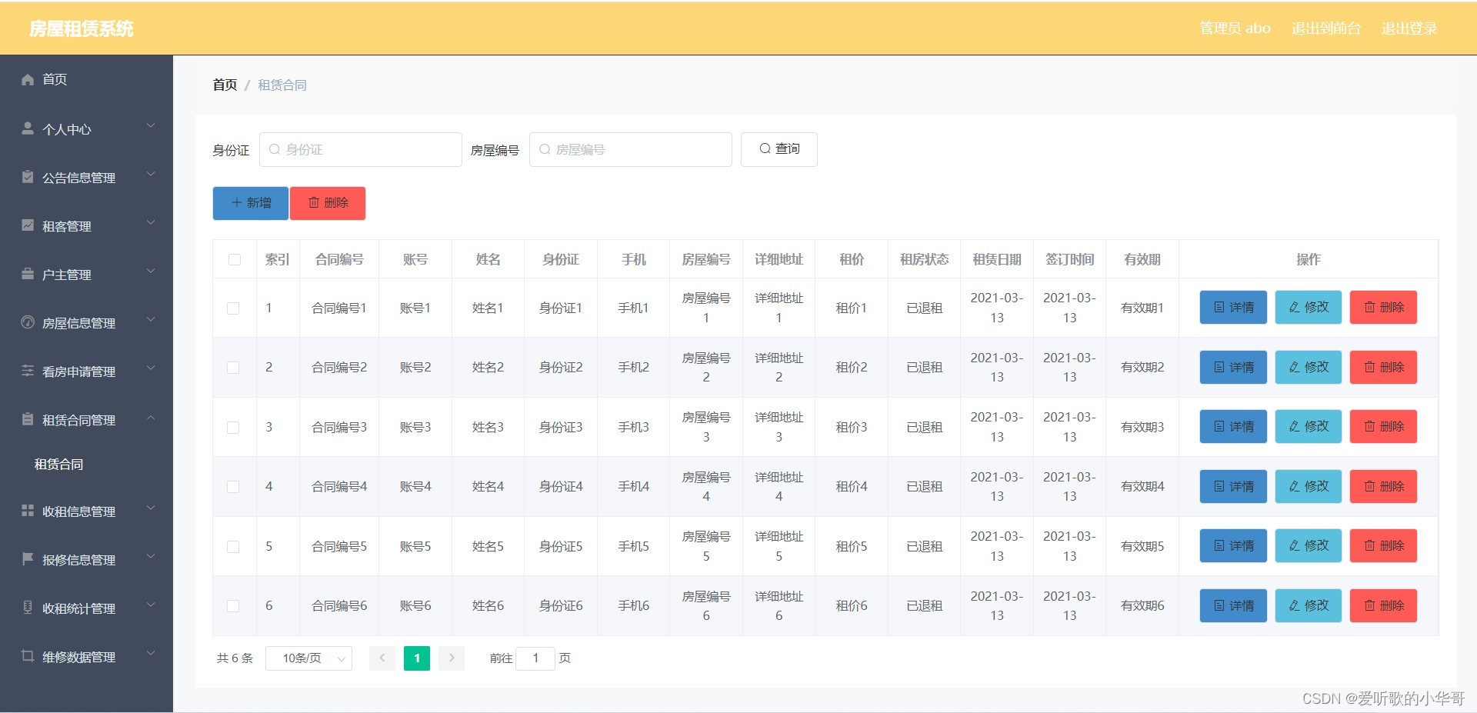Click the red 删除 button above table
The image size is (1477, 713).
coord(328,203)
